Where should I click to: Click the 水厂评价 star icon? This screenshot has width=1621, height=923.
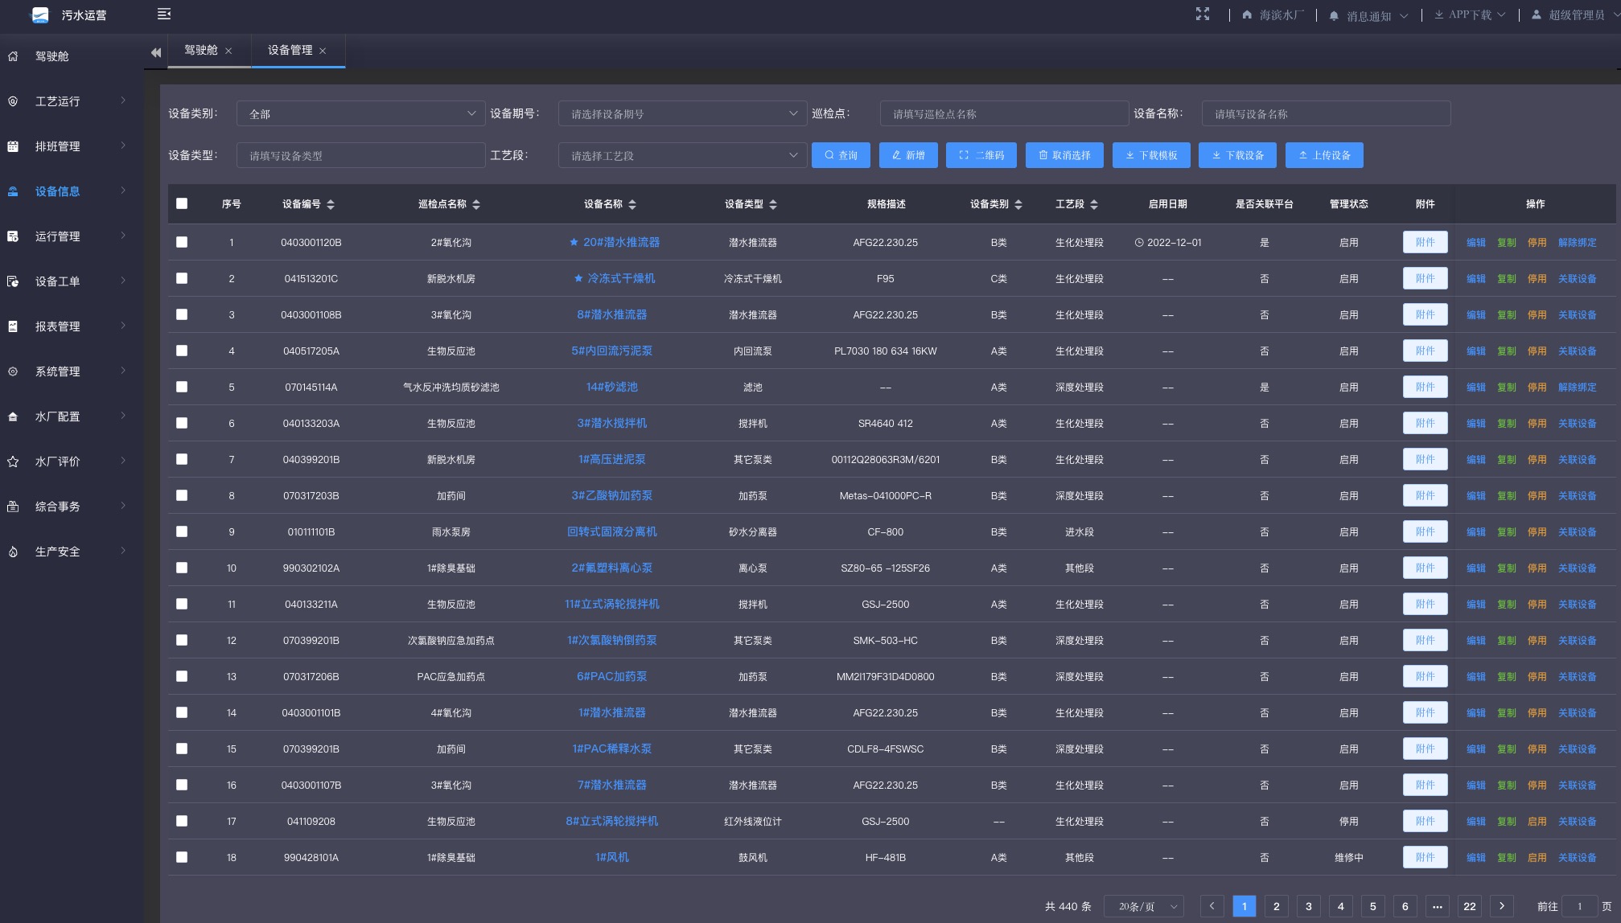[x=13, y=461]
